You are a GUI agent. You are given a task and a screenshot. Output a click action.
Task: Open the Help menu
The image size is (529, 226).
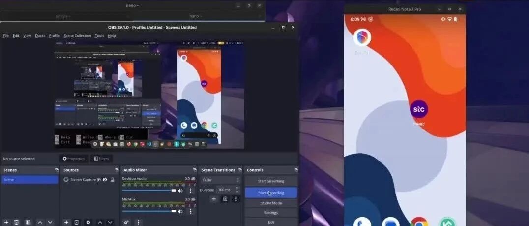click(x=112, y=36)
